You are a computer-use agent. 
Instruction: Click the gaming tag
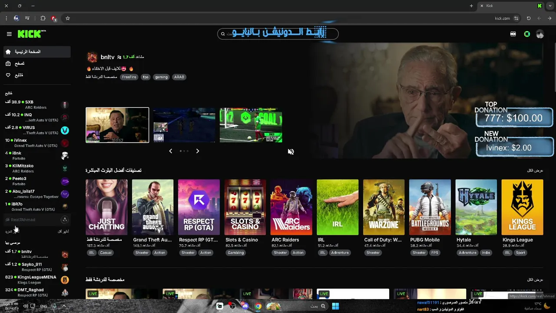coord(161,77)
